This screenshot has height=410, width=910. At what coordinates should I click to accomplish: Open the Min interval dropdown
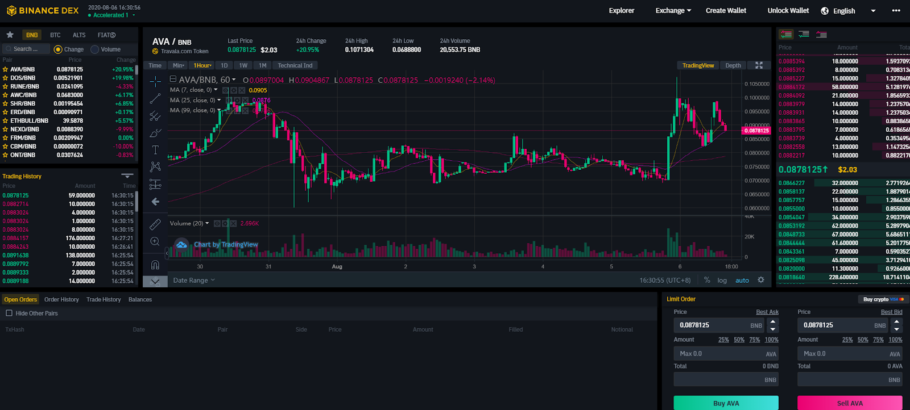[179, 65]
